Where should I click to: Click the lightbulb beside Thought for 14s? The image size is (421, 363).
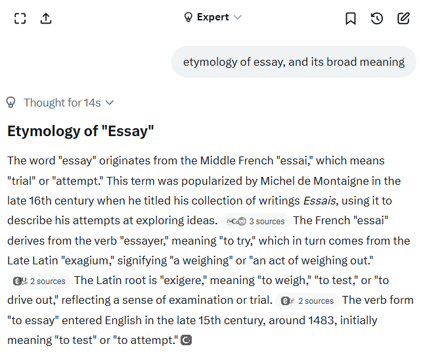(11, 103)
